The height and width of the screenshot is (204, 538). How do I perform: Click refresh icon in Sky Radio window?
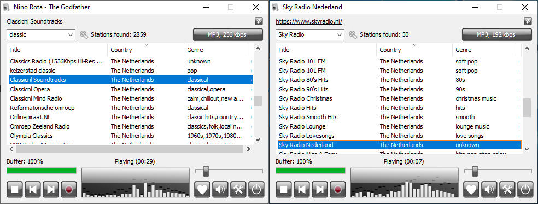pyautogui.click(x=528, y=21)
